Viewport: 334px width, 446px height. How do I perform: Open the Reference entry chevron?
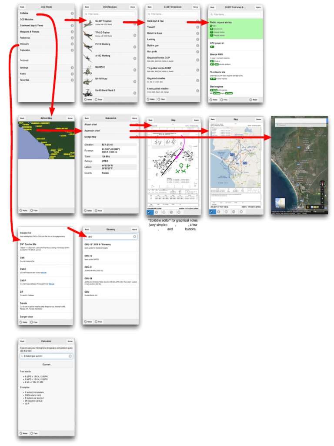pos(72,38)
